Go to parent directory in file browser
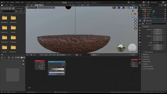Image resolution: width=167 pixels, height=94 pixels. pos(7,8)
